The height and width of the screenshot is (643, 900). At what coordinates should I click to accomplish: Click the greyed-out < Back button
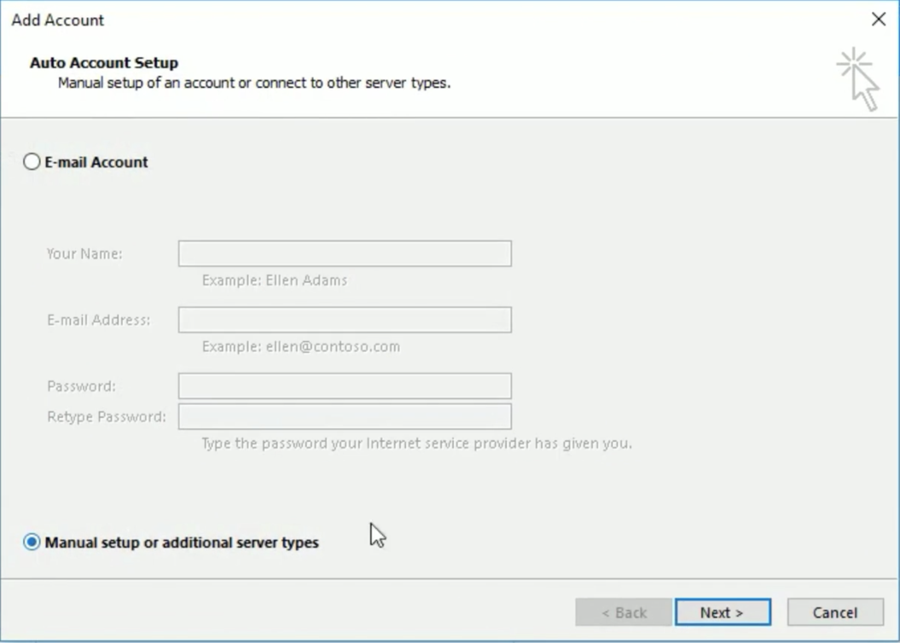[x=624, y=612]
